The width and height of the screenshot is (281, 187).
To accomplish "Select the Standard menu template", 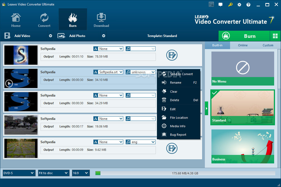I will (243, 107).
